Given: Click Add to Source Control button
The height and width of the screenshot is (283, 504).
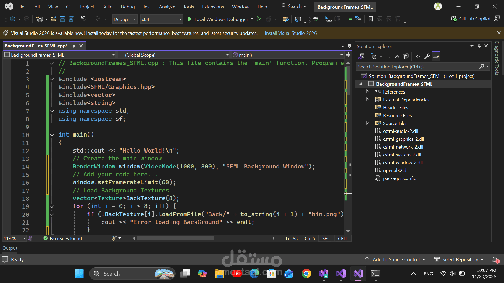Looking at the screenshot, I should (396, 259).
